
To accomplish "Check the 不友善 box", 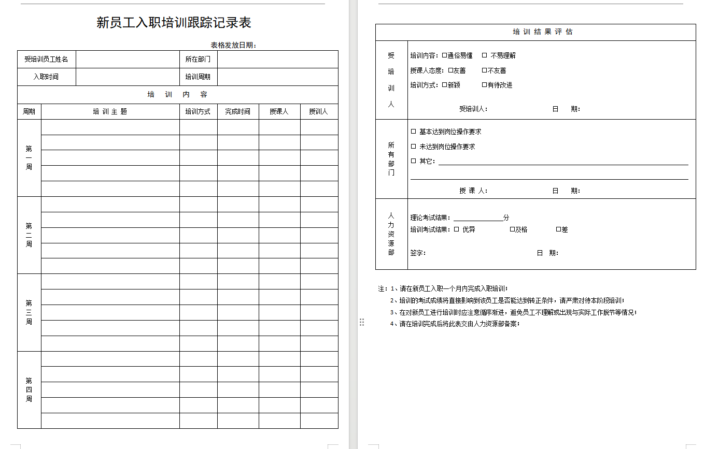I will point(485,70).
